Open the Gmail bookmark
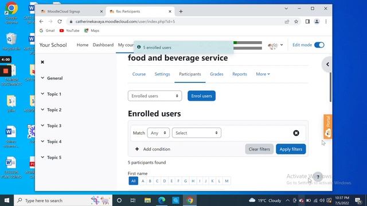This screenshot has height=206, width=367. pyautogui.click(x=47, y=30)
